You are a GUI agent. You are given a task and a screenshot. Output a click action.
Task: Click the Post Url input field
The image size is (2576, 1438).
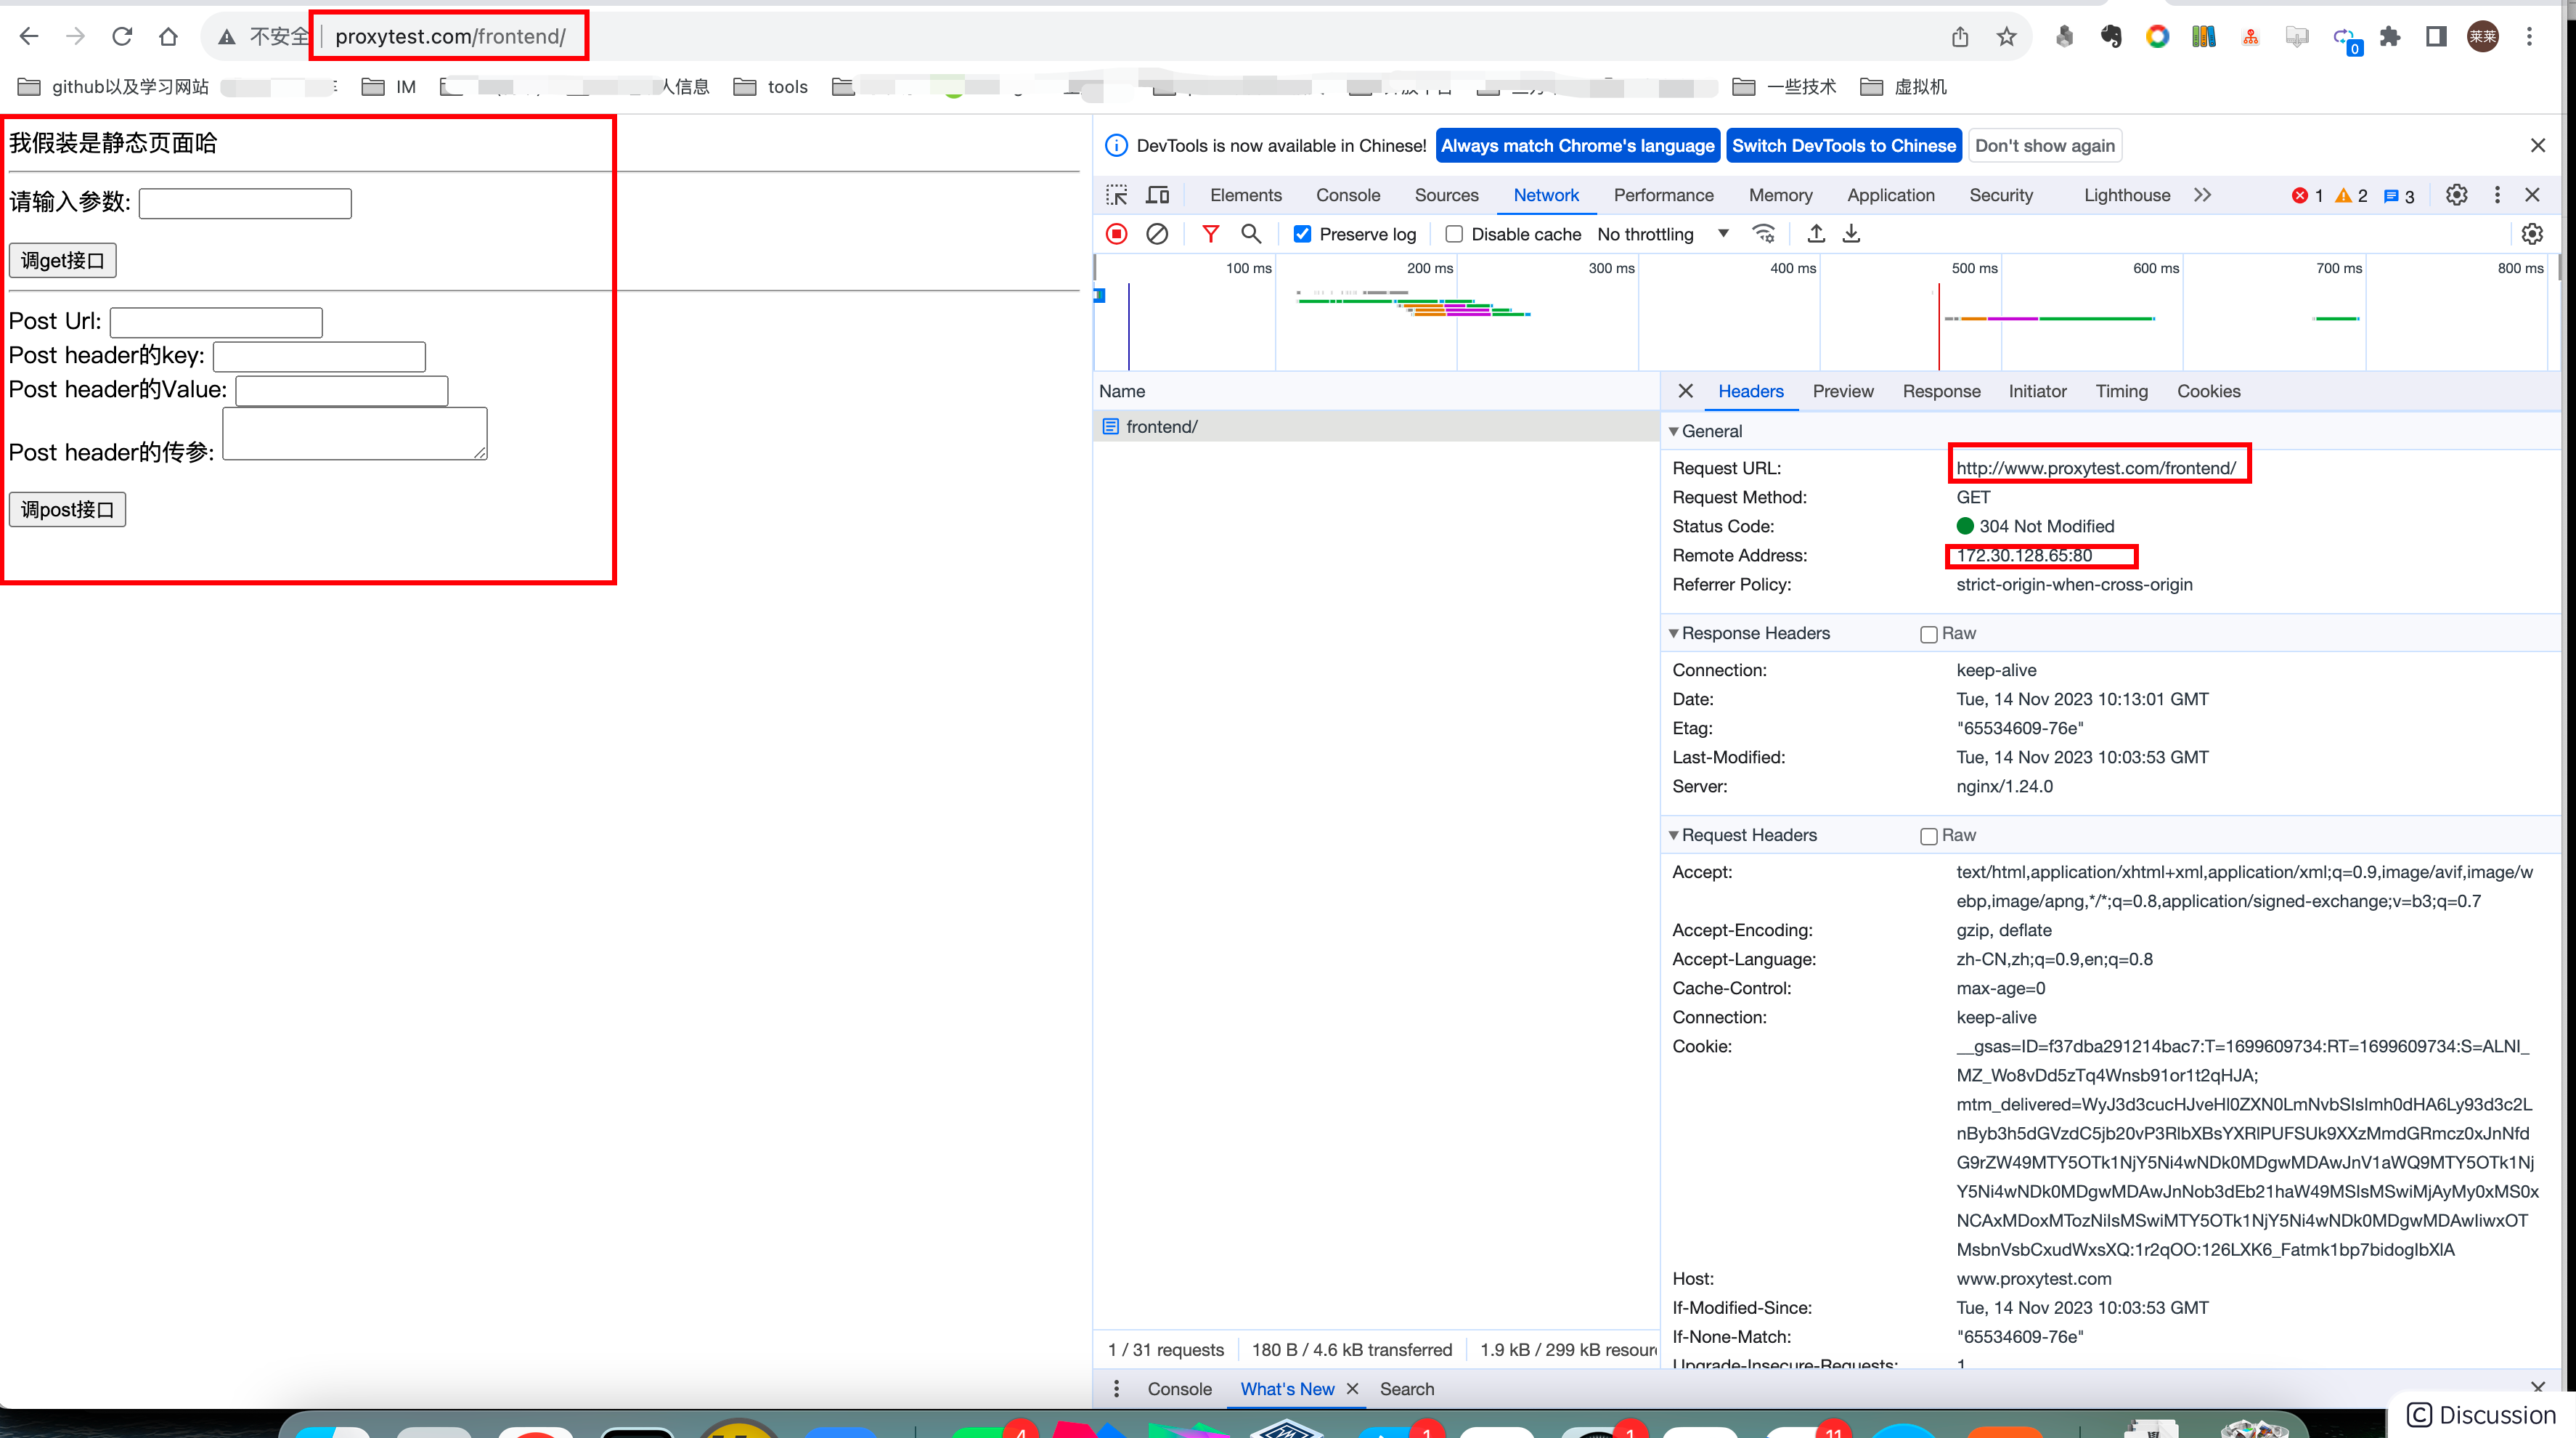click(216, 322)
